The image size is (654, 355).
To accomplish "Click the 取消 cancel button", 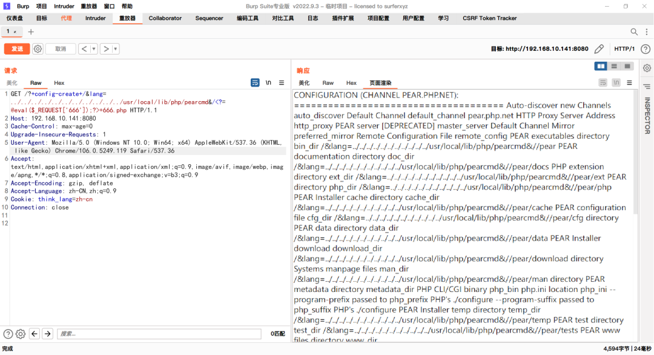I will click(x=61, y=49).
